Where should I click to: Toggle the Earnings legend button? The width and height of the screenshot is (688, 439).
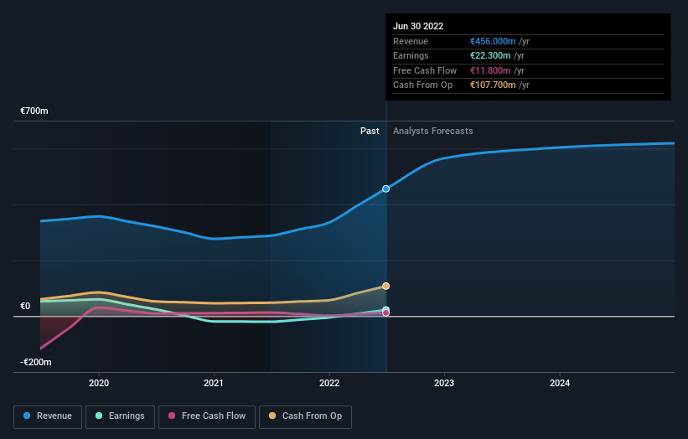[x=120, y=416]
